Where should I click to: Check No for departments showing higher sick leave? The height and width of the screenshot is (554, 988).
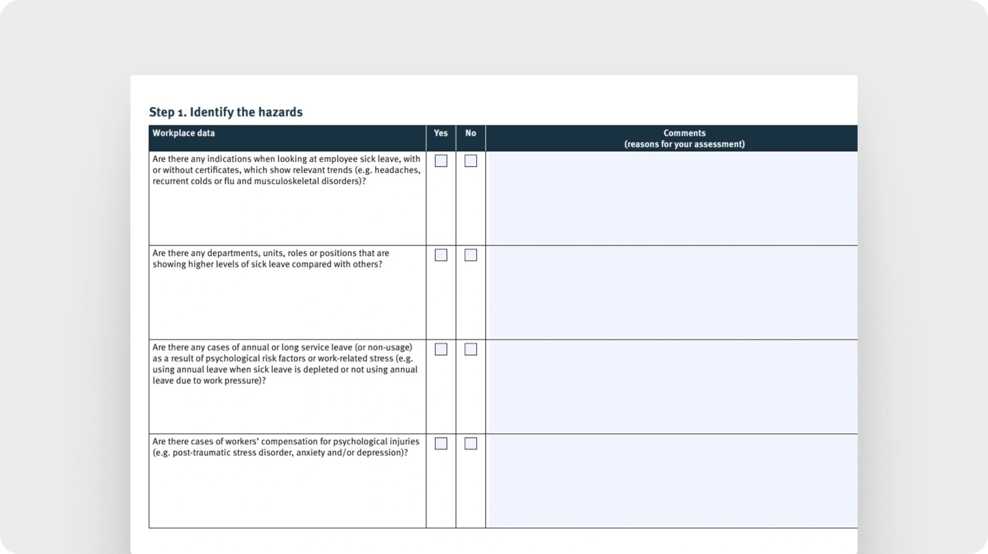[471, 255]
